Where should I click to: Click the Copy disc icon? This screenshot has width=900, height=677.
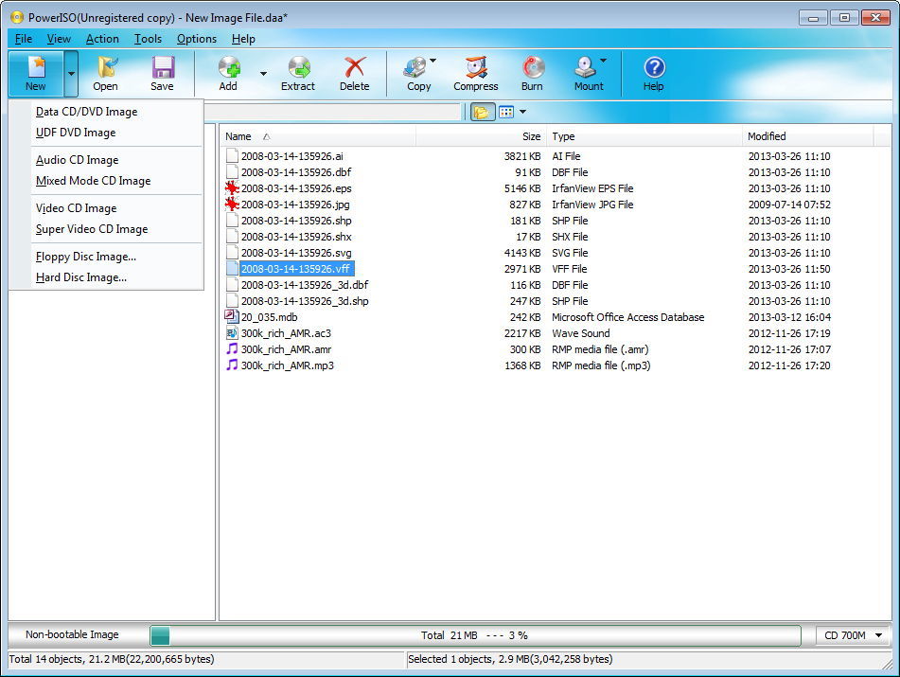pyautogui.click(x=416, y=73)
